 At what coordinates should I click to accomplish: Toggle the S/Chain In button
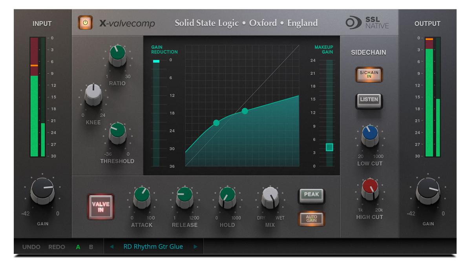tap(369, 75)
